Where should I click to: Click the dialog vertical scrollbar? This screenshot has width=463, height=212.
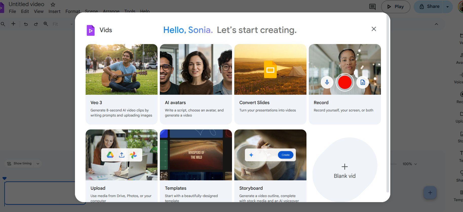[x=388, y=104]
